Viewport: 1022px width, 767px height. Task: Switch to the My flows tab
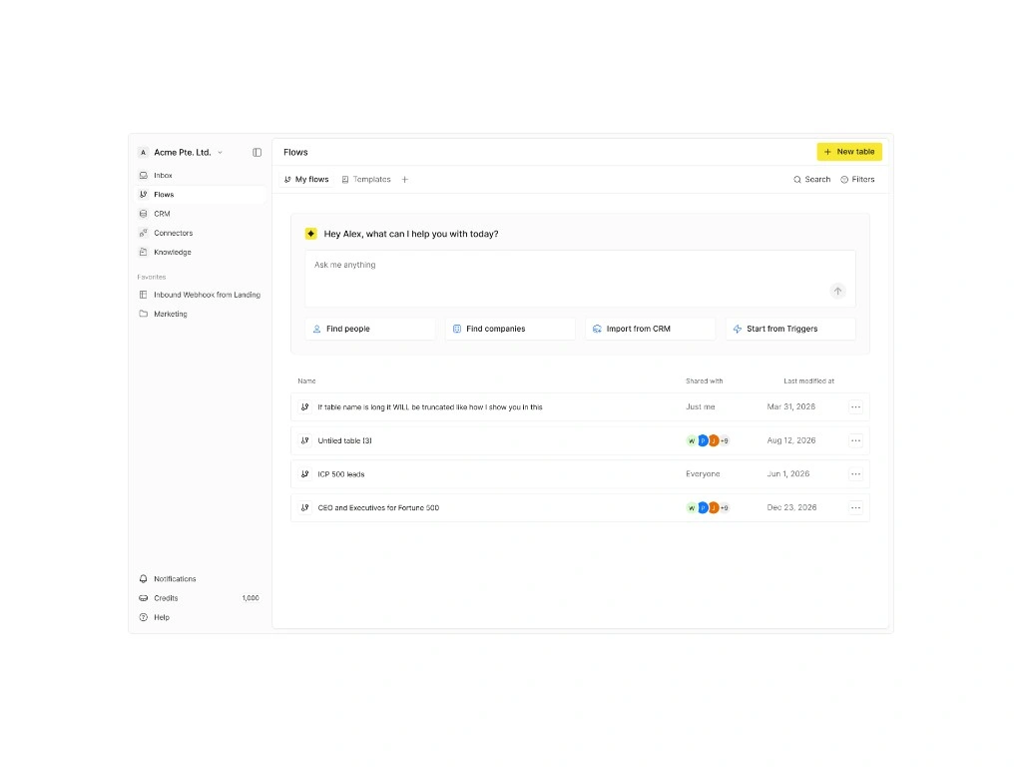pos(306,180)
